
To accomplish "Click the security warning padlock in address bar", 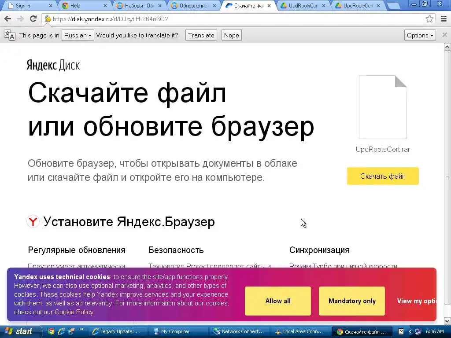I will [48, 19].
